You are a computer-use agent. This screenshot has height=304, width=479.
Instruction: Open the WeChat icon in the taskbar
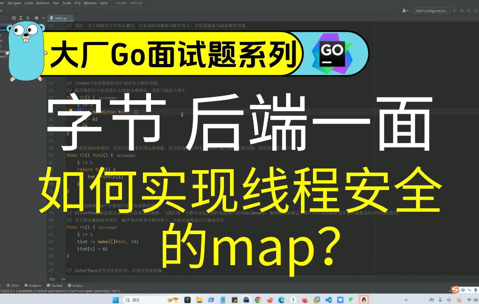pos(352,300)
